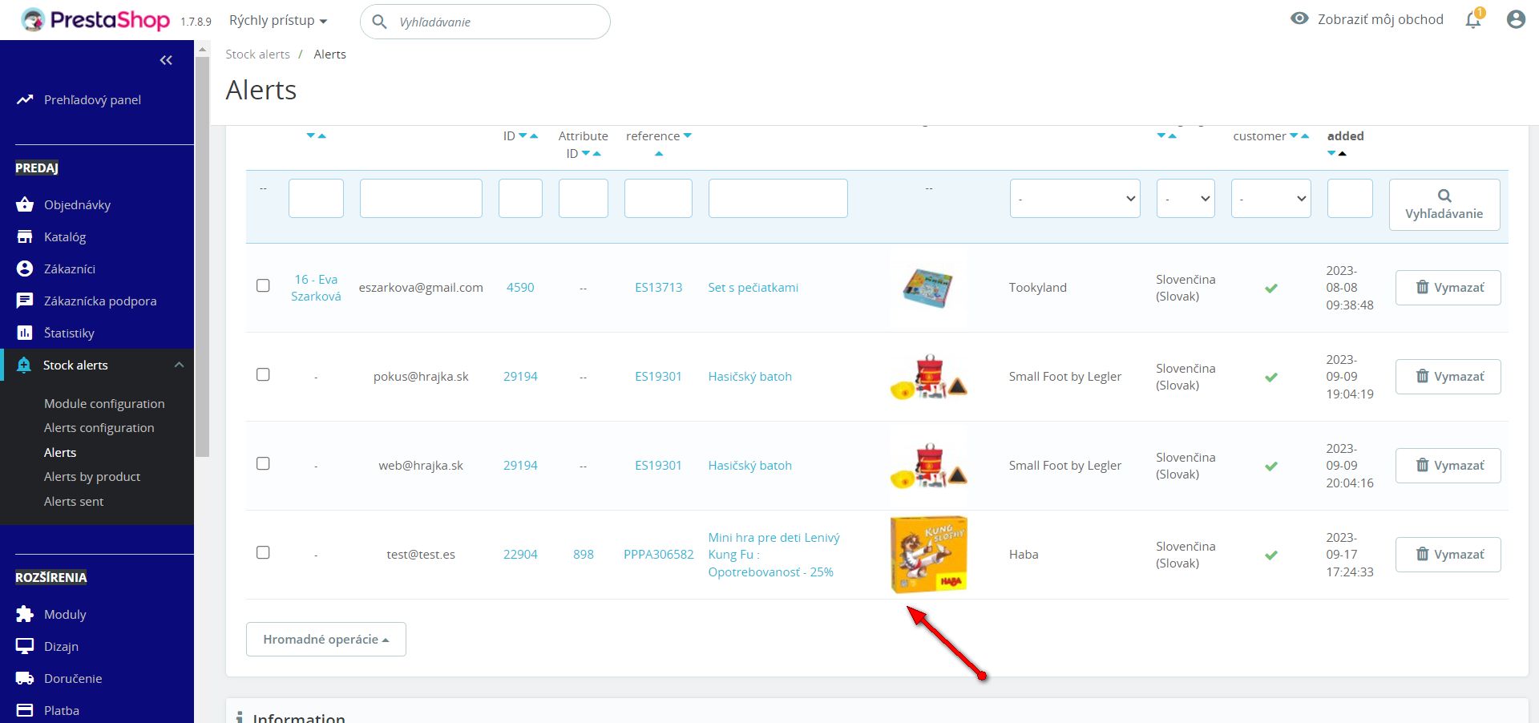Tick the checkbox for the pokus@hrajka.sk row
Viewport: 1539px width, 723px height.
pyautogui.click(x=263, y=374)
